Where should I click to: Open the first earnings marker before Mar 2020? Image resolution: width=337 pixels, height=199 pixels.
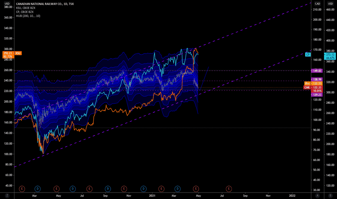[x=22, y=189]
